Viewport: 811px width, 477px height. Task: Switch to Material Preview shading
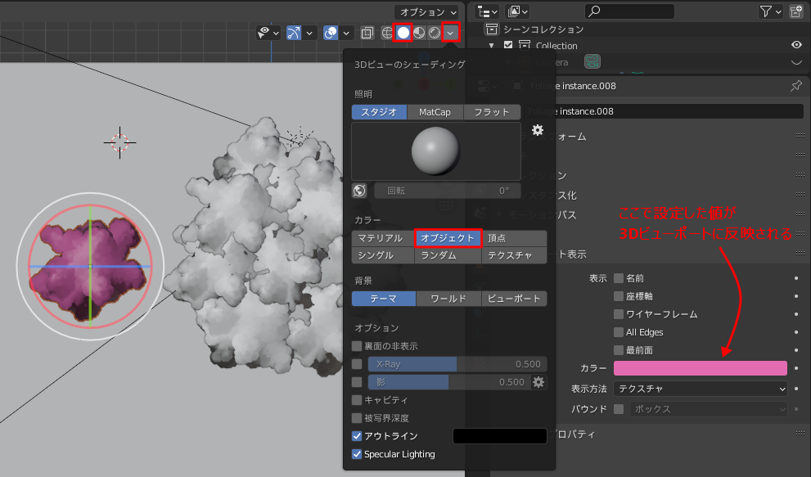point(417,33)
